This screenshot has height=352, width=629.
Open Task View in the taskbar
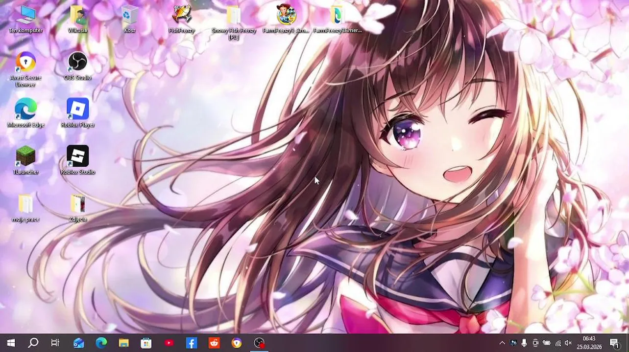coord(55,343)
